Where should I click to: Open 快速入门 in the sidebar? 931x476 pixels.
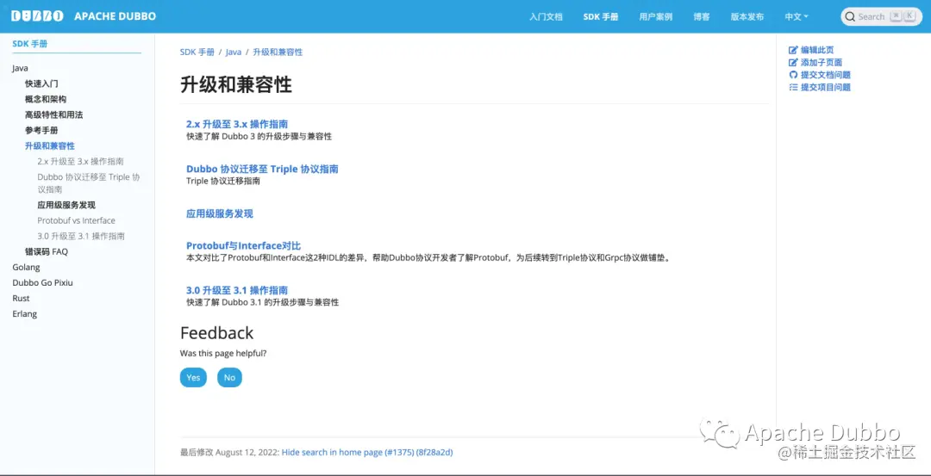tap(41, 83)
